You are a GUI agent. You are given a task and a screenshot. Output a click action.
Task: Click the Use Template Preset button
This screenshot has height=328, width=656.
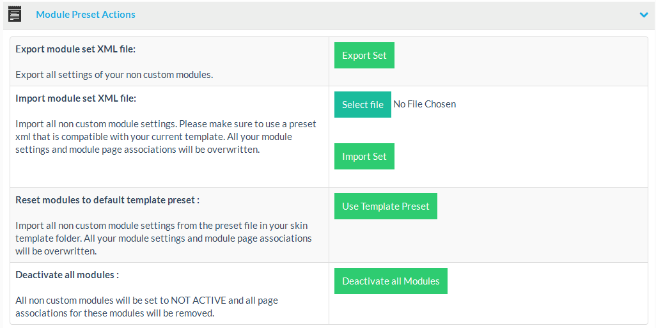click(386, 207)
